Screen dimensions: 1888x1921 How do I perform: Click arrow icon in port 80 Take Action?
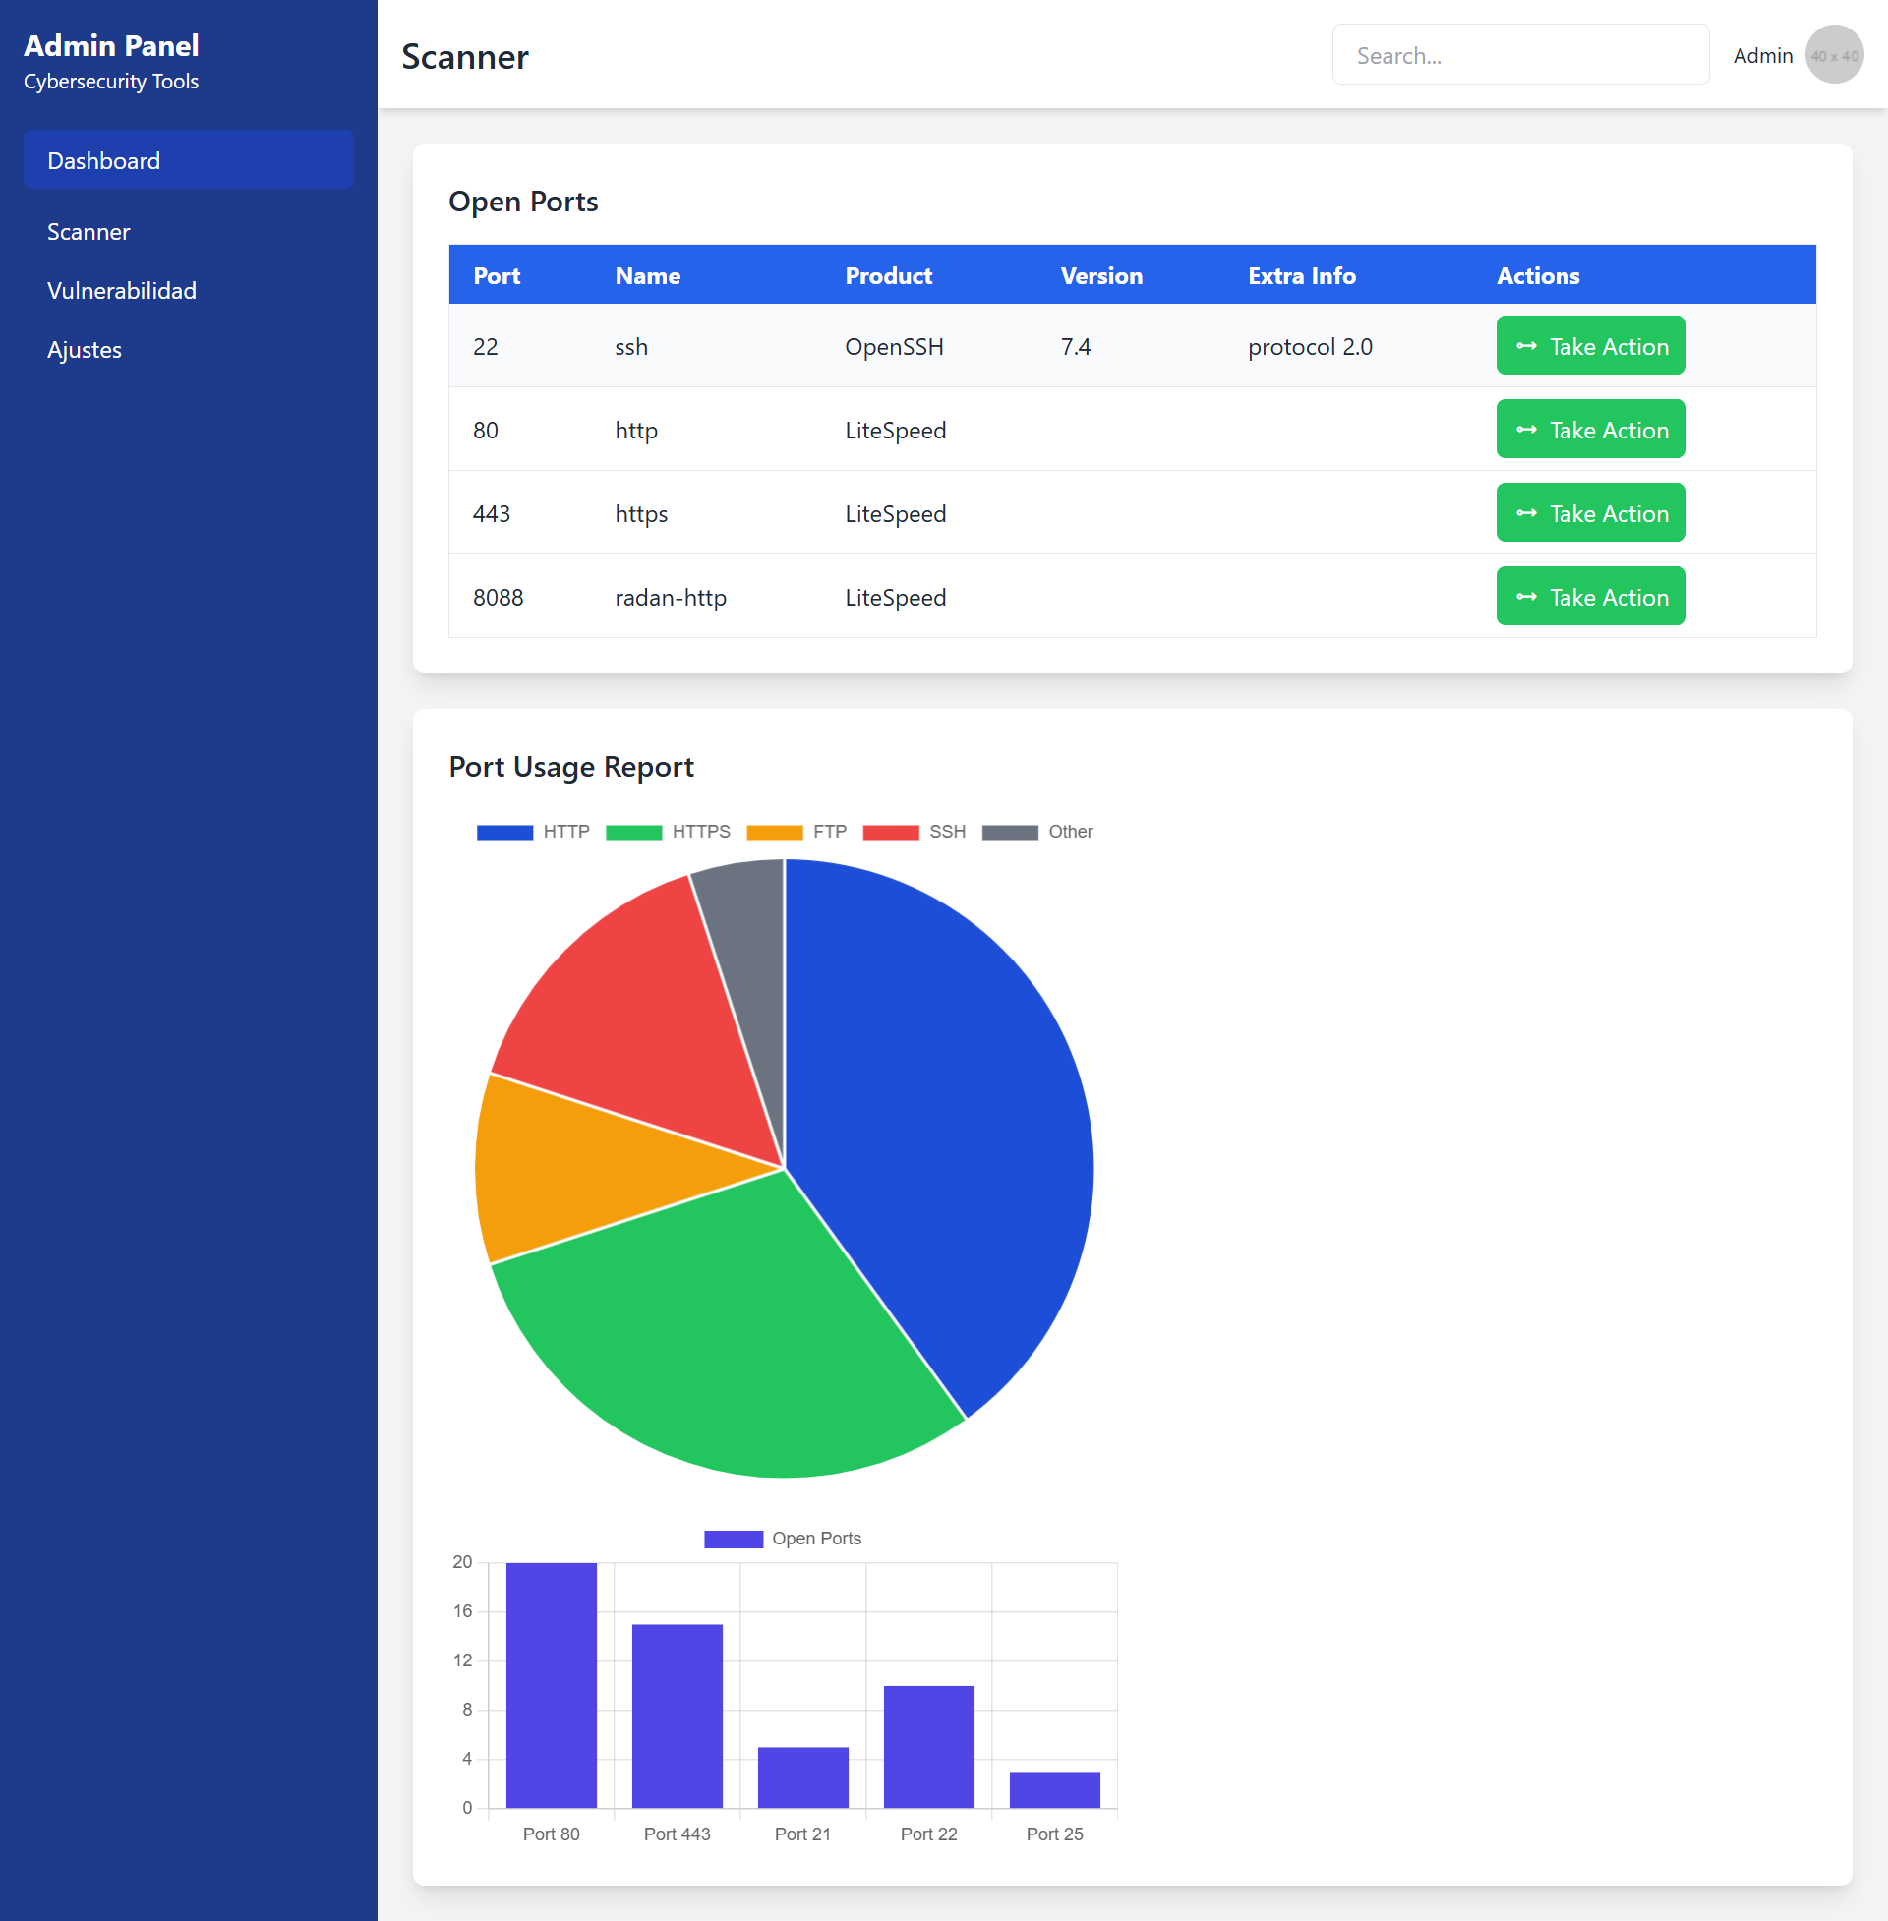[x=1526, y=430]
